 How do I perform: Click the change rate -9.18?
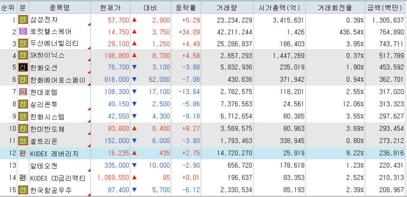tap(191, 116)
